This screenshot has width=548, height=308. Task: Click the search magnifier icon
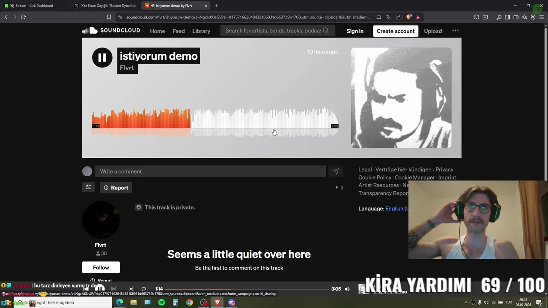tap(326, 31)
